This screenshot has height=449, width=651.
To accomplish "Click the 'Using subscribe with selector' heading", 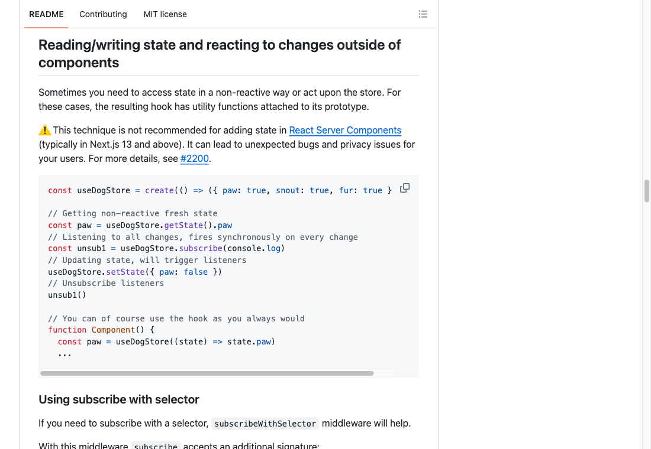I will (x=119, y=399).
